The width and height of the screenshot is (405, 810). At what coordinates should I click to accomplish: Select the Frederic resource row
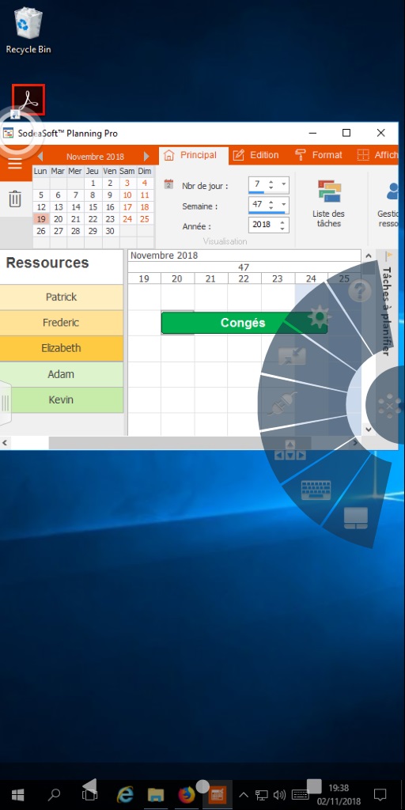point(61,323)
